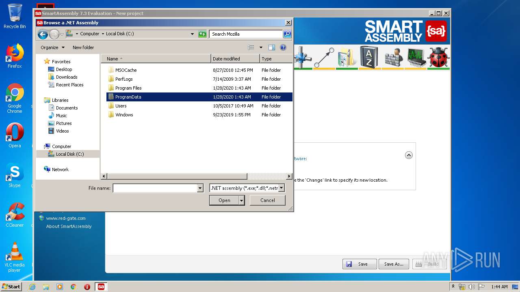Click the ladybug error reporting icon
The height and width of the screenshot is (292, 520).
pos(439,57)
